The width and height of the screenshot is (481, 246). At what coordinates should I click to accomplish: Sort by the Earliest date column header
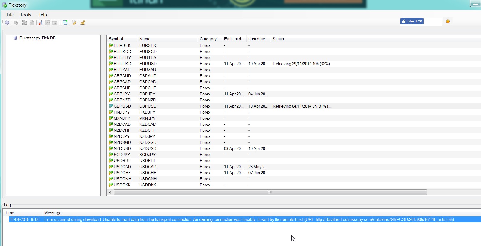pyautogui.click(x=234, y=39)
